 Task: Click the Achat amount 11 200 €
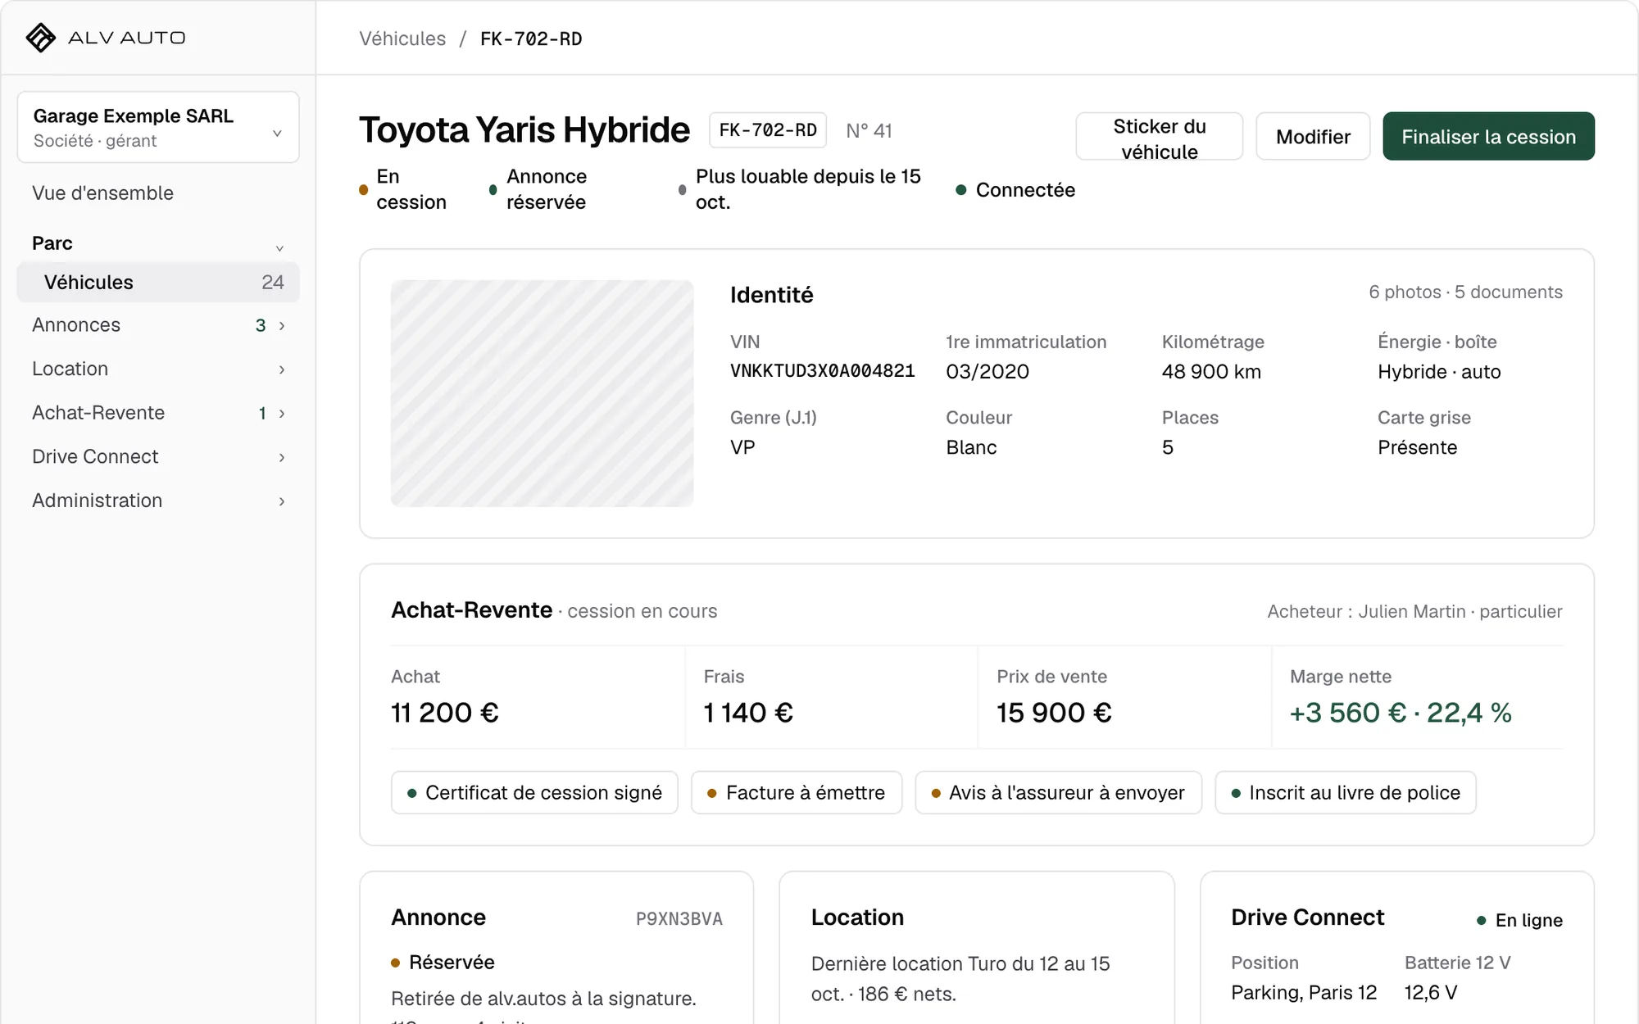tap(445, 713)
